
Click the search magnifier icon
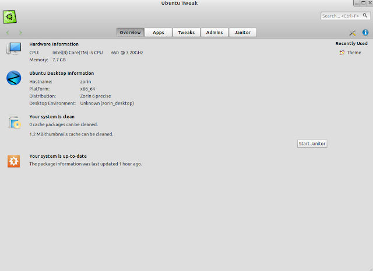[x=365, y=16]
